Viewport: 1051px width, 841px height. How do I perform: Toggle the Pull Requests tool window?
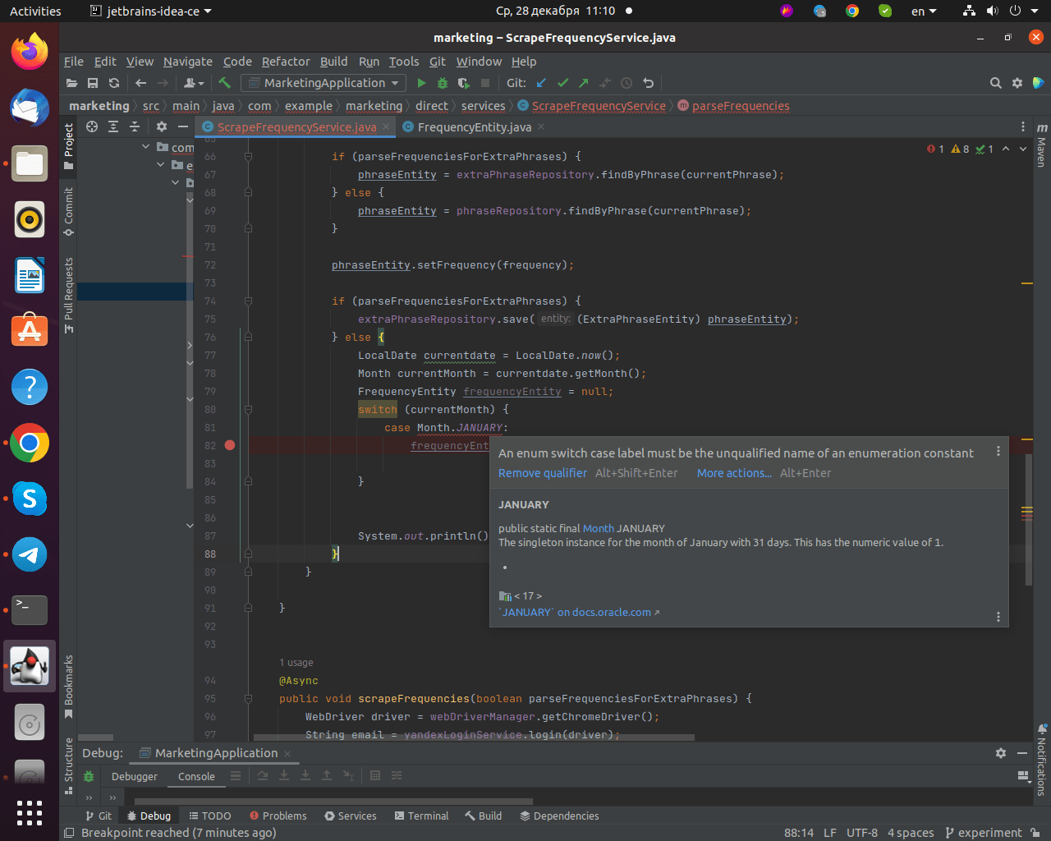coord(69,295)
